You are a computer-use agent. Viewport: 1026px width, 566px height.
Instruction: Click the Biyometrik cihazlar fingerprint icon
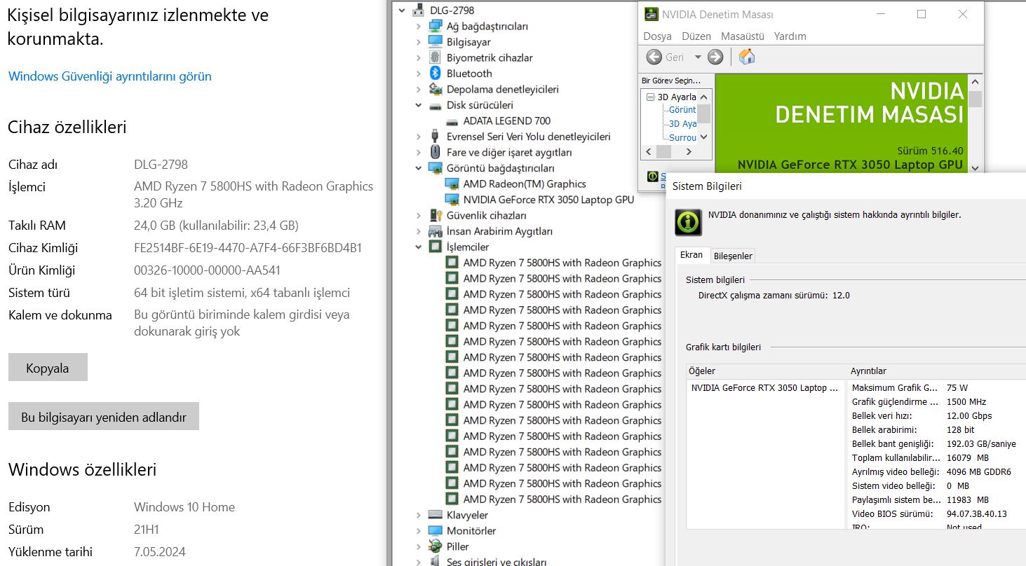coord(436,57)
